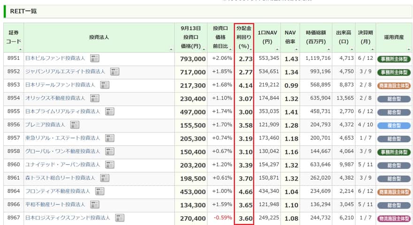Sort table by 証券コード column
This screenshot has width=413, height=225.
pyautogui.click(x=20, y=50)
